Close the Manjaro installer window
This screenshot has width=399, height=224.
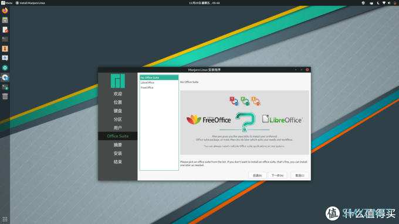point(307,70)
